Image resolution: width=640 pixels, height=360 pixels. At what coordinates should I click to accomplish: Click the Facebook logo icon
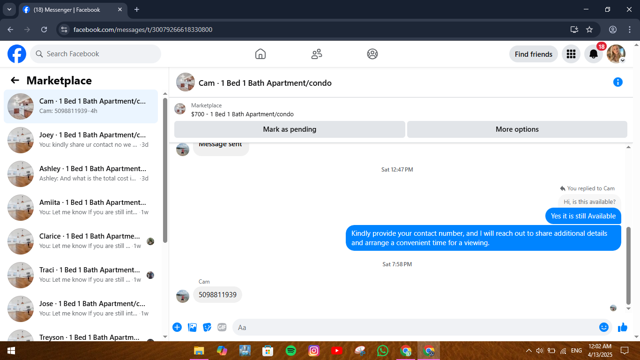[17, 54]
